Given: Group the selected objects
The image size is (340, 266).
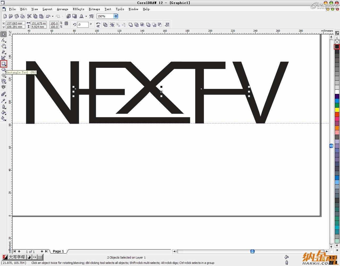Looking at the screenshot, I should pos(112,25).
